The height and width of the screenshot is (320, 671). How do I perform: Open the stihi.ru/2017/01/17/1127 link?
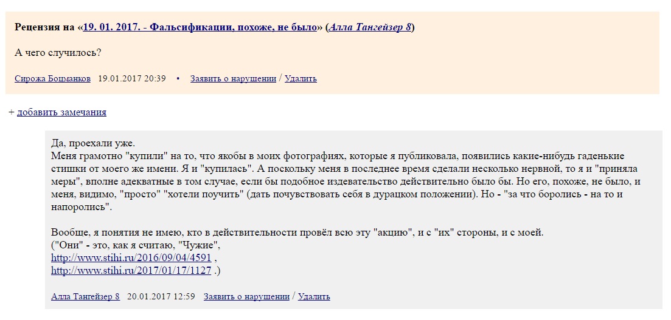pyautogui.click(x=131, y=270)
